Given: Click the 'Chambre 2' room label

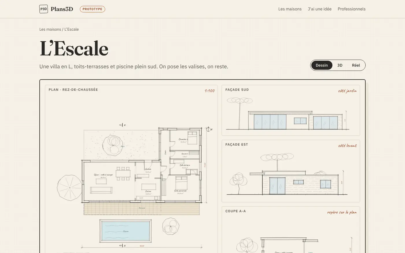Looking at the screenshot, I should click(x=183, y=139).
